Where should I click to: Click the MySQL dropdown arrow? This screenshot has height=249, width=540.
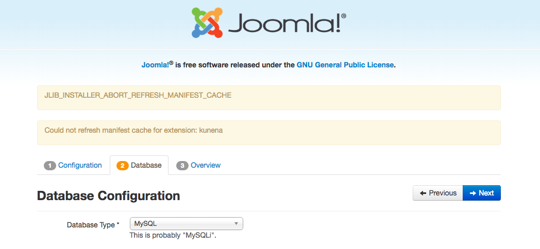point(236,223)
